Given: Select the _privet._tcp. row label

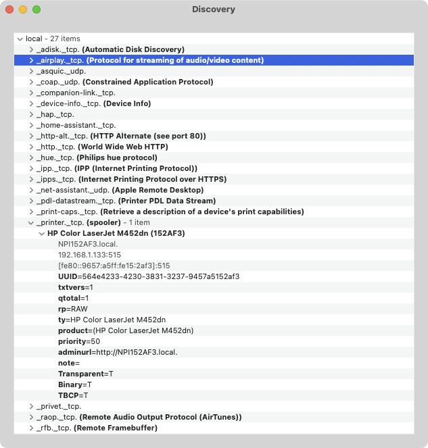Looking at the screenshot, I should [59, 406].
